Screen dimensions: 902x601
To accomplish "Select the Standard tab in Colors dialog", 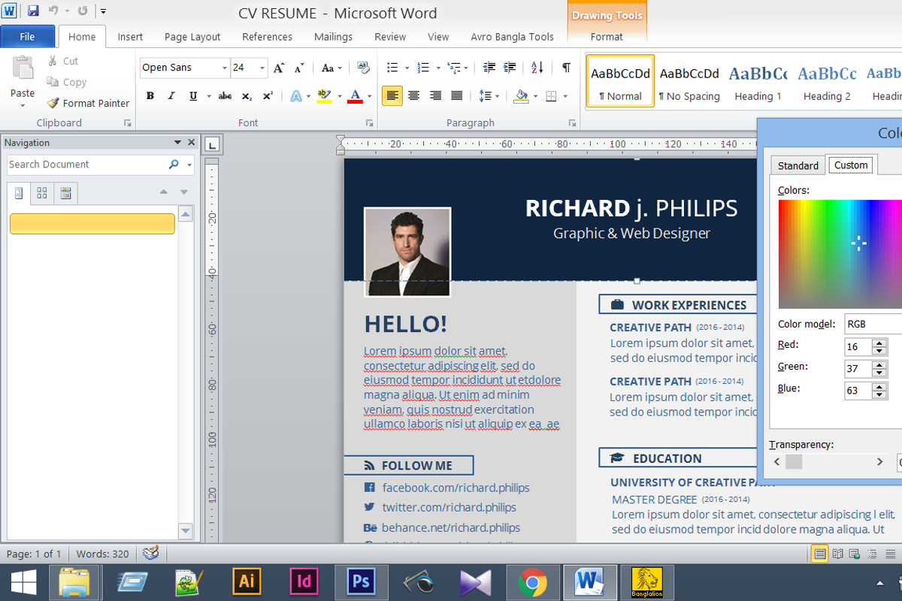I will pos(798,165).
